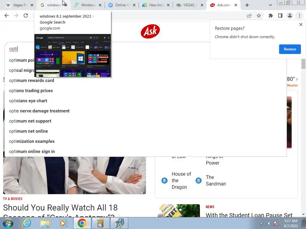
Task: Select suggestion optimum net online
Action: 28,131
